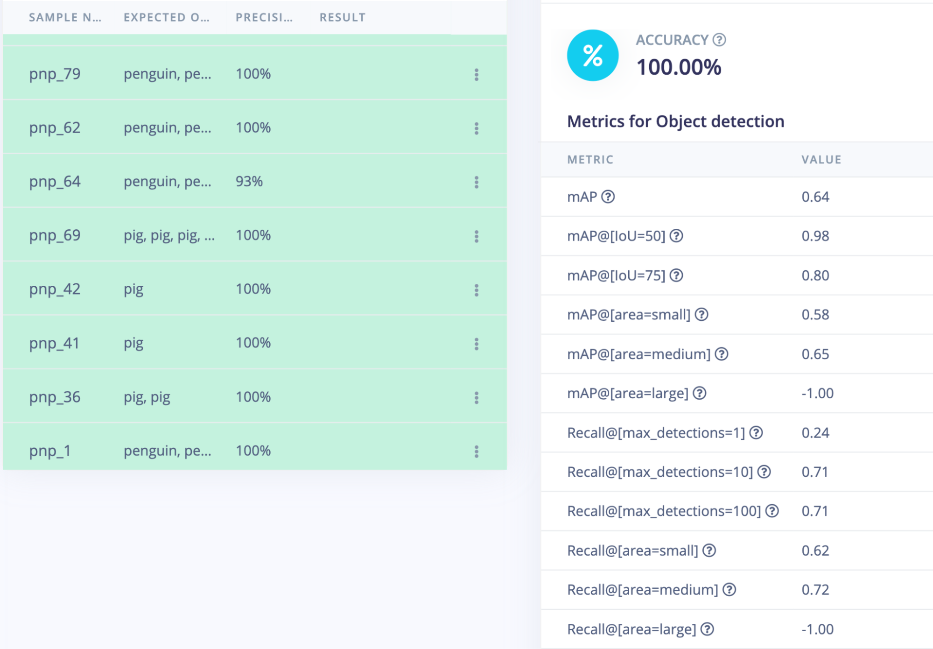Image resolution: width=933 pixels, height=649 pixels.
Task: Click the Accuracy help question icon
Action: [719, 40]
